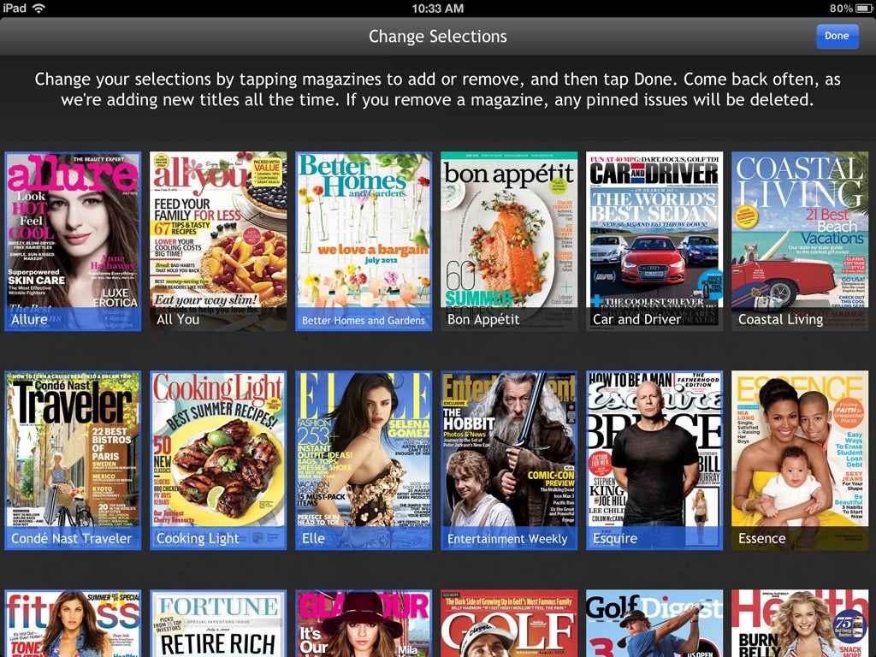This screenshot has height=657, width=876.
Task: Deselect the Elle magazine cover
Action: [364, 460]
